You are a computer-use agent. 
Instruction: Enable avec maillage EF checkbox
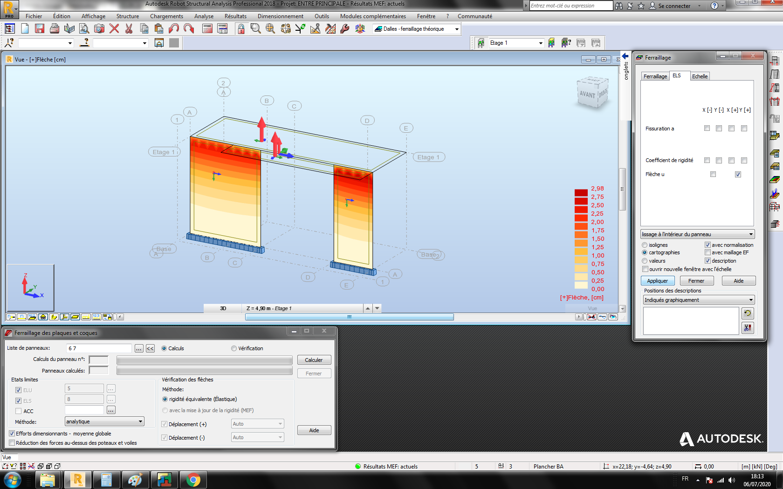click(x=707, y=252)
